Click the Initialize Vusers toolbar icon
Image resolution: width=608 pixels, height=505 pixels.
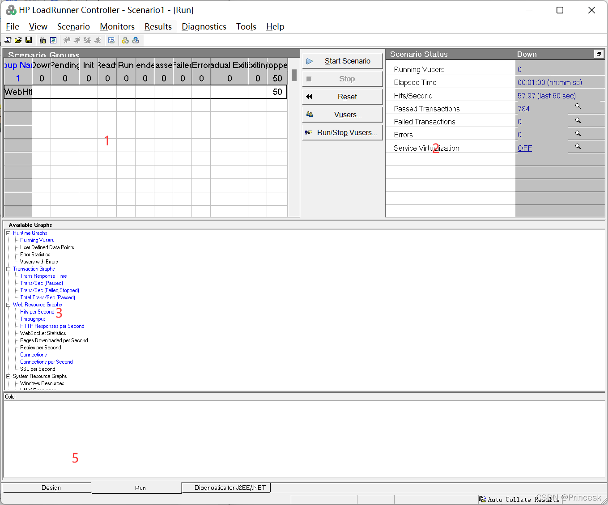pyautogui.click(x=67, y=40)
